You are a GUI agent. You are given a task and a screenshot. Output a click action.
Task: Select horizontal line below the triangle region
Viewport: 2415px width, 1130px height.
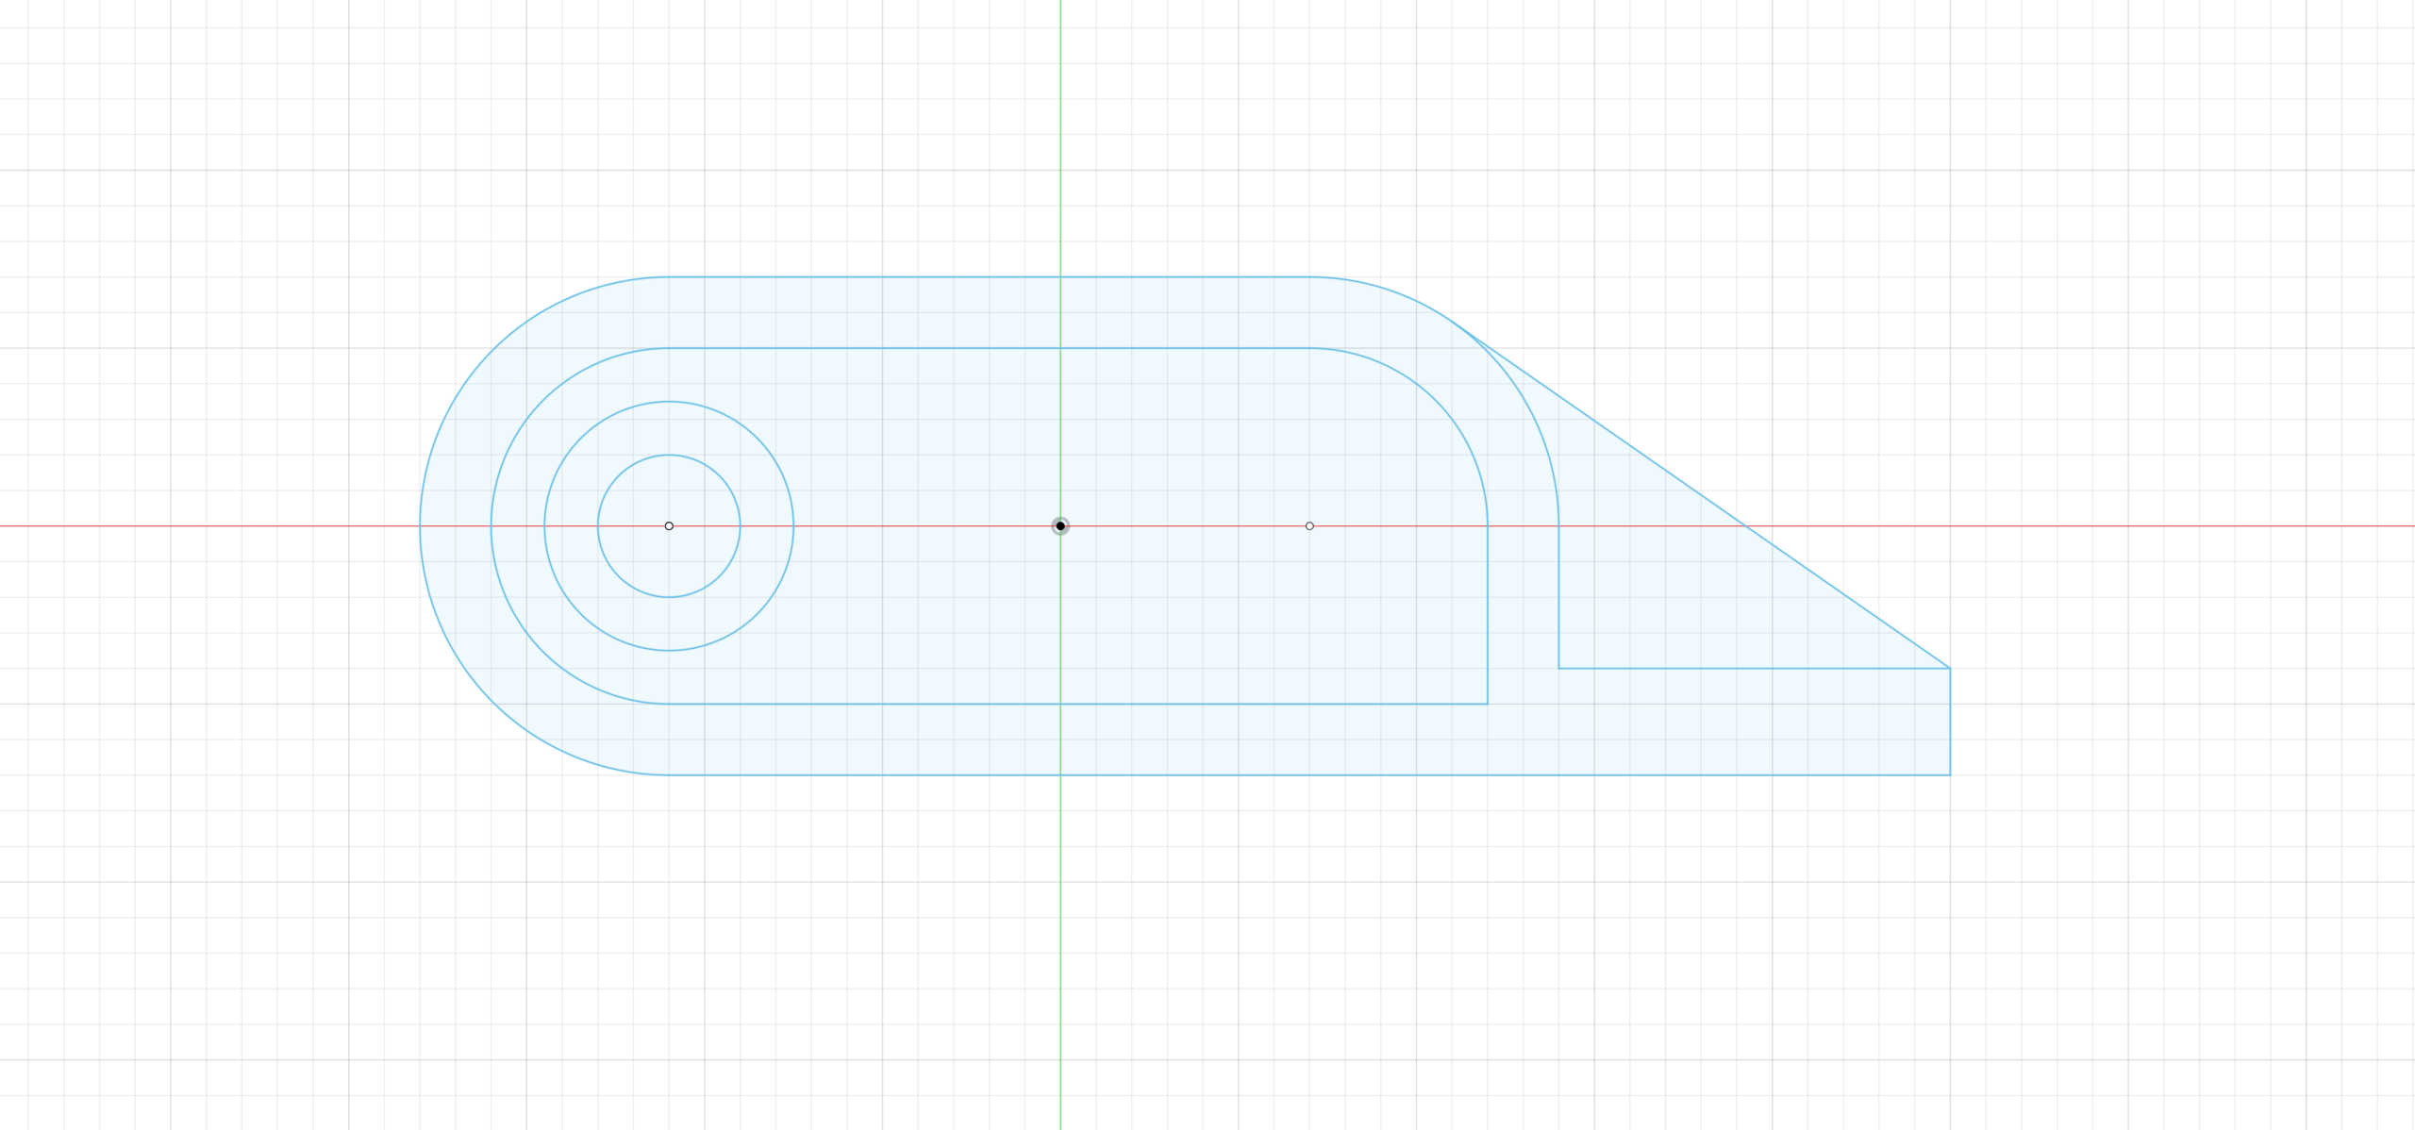tap(1755, 669)
